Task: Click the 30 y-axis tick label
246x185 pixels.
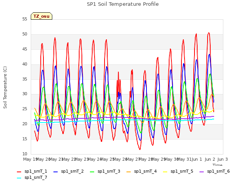Action: click(25, 94)
